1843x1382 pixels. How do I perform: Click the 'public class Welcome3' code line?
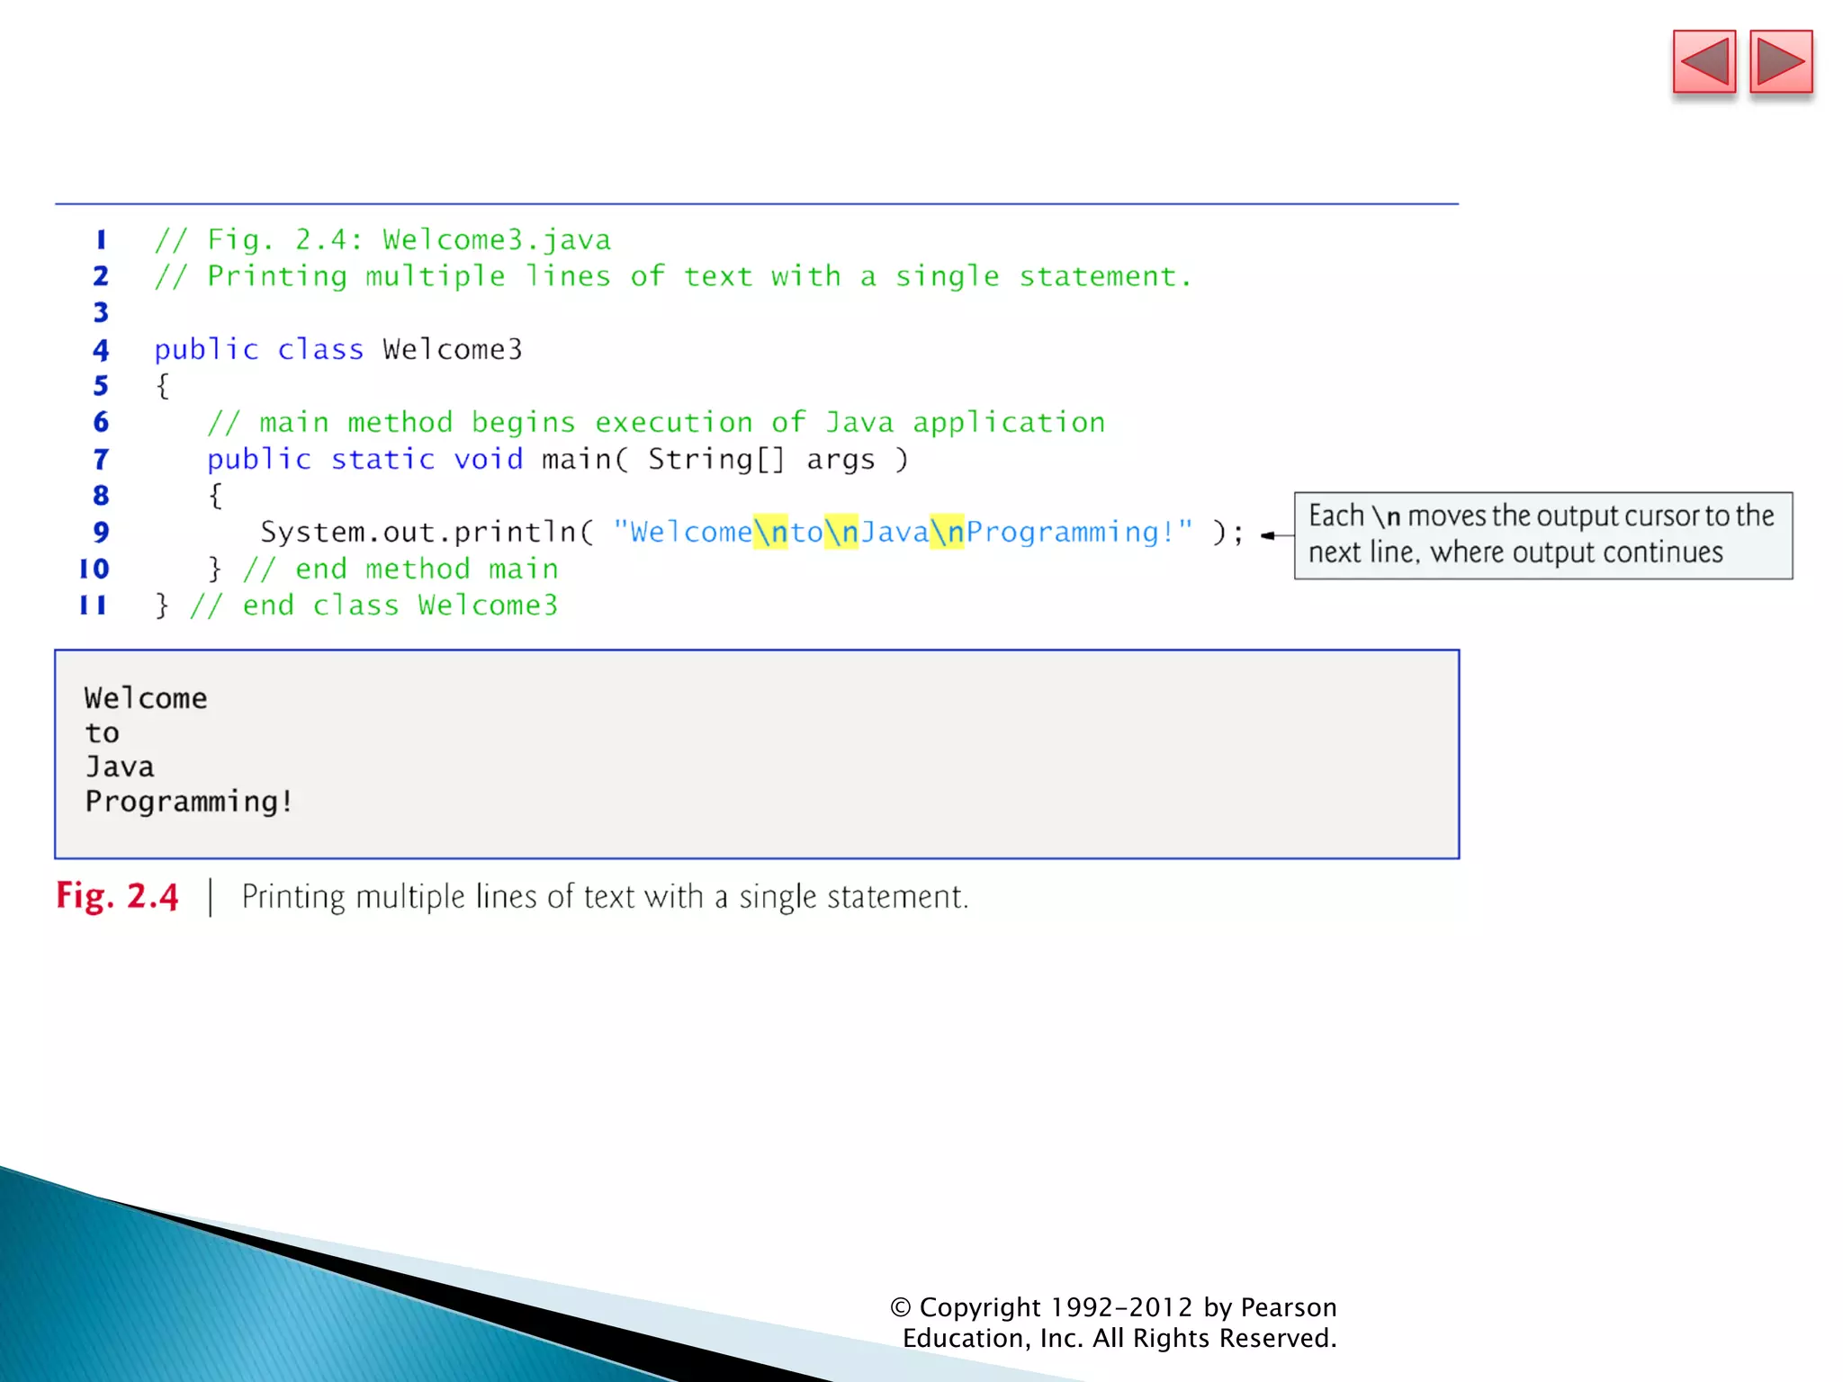click(x=337, y=349)
